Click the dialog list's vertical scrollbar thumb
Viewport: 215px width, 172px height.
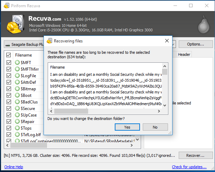click(x=165, y=72)
